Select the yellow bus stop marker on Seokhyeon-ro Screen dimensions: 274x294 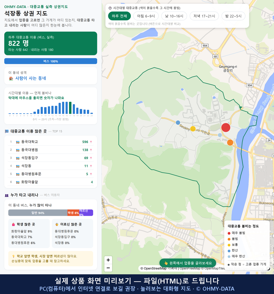[193, 129]
